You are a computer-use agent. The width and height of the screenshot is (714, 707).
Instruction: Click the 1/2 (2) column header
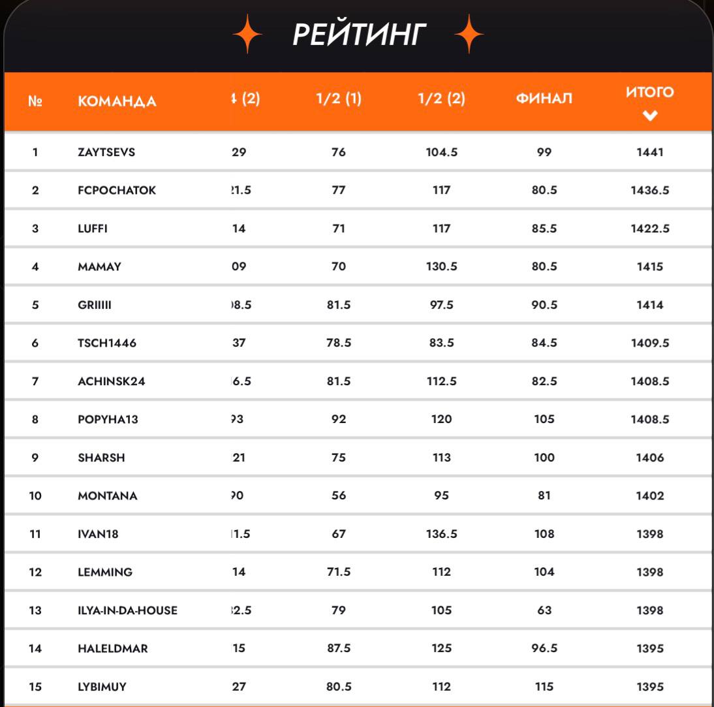(442, 99)
